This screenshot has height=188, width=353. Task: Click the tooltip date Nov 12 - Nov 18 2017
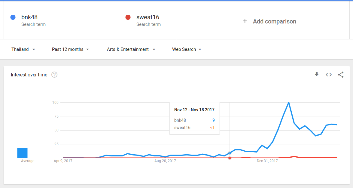pos(194,110)
